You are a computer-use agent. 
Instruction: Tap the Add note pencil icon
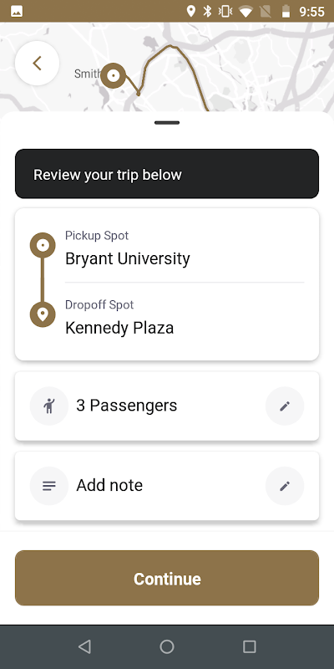(285, 486)
